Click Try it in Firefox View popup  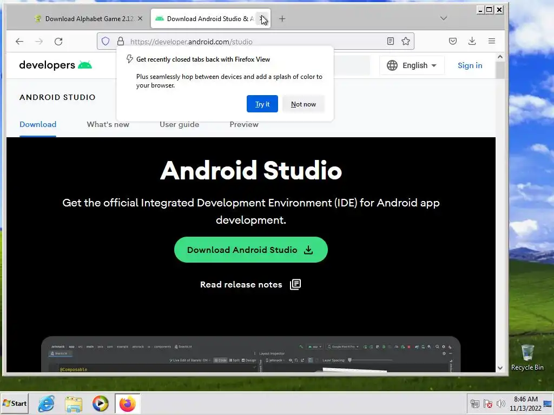(262, 104)
